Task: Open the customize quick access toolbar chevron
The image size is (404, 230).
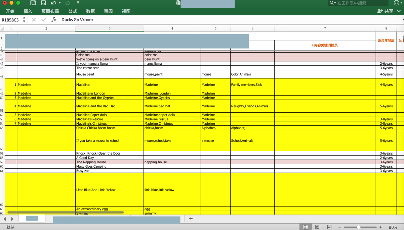Action: click(x=77, y=3)
